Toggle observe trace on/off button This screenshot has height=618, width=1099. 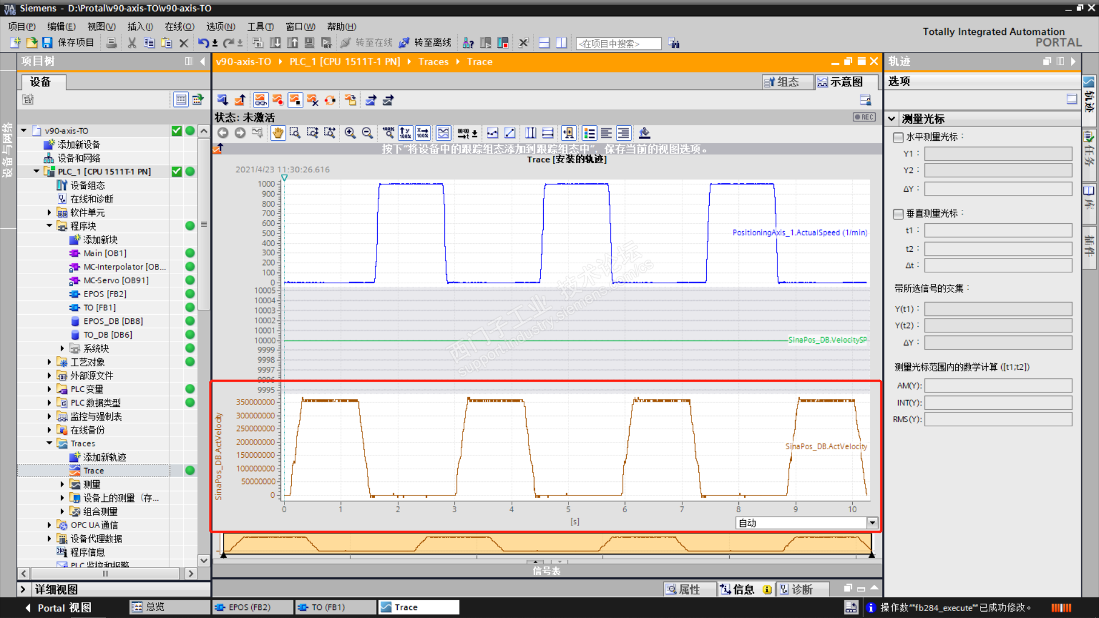tap(260, 100)
